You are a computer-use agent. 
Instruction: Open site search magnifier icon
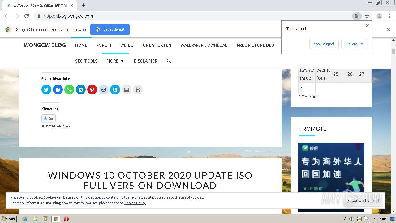point(169,61)
